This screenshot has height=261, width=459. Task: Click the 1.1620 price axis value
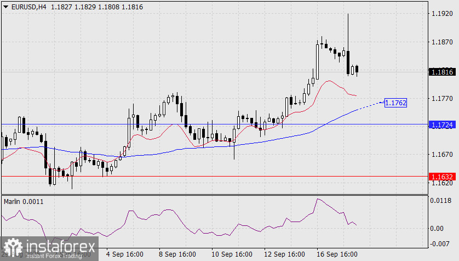coord(442,183)
